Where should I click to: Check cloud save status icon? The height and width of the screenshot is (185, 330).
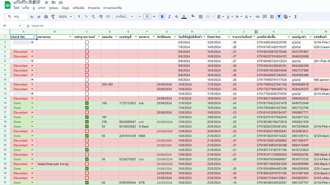coord(60,2)
